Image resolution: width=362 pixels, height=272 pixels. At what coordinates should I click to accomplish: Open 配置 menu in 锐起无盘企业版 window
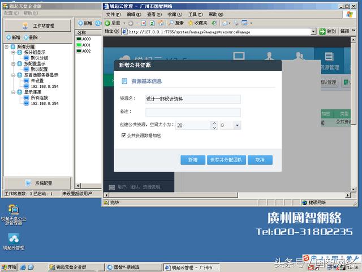(11, 13)
